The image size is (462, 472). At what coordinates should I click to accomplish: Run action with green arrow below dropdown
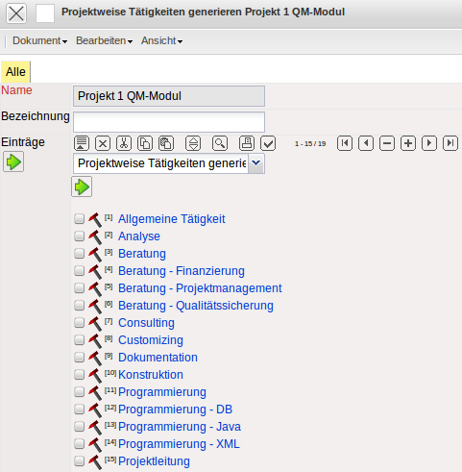point(82,186)
